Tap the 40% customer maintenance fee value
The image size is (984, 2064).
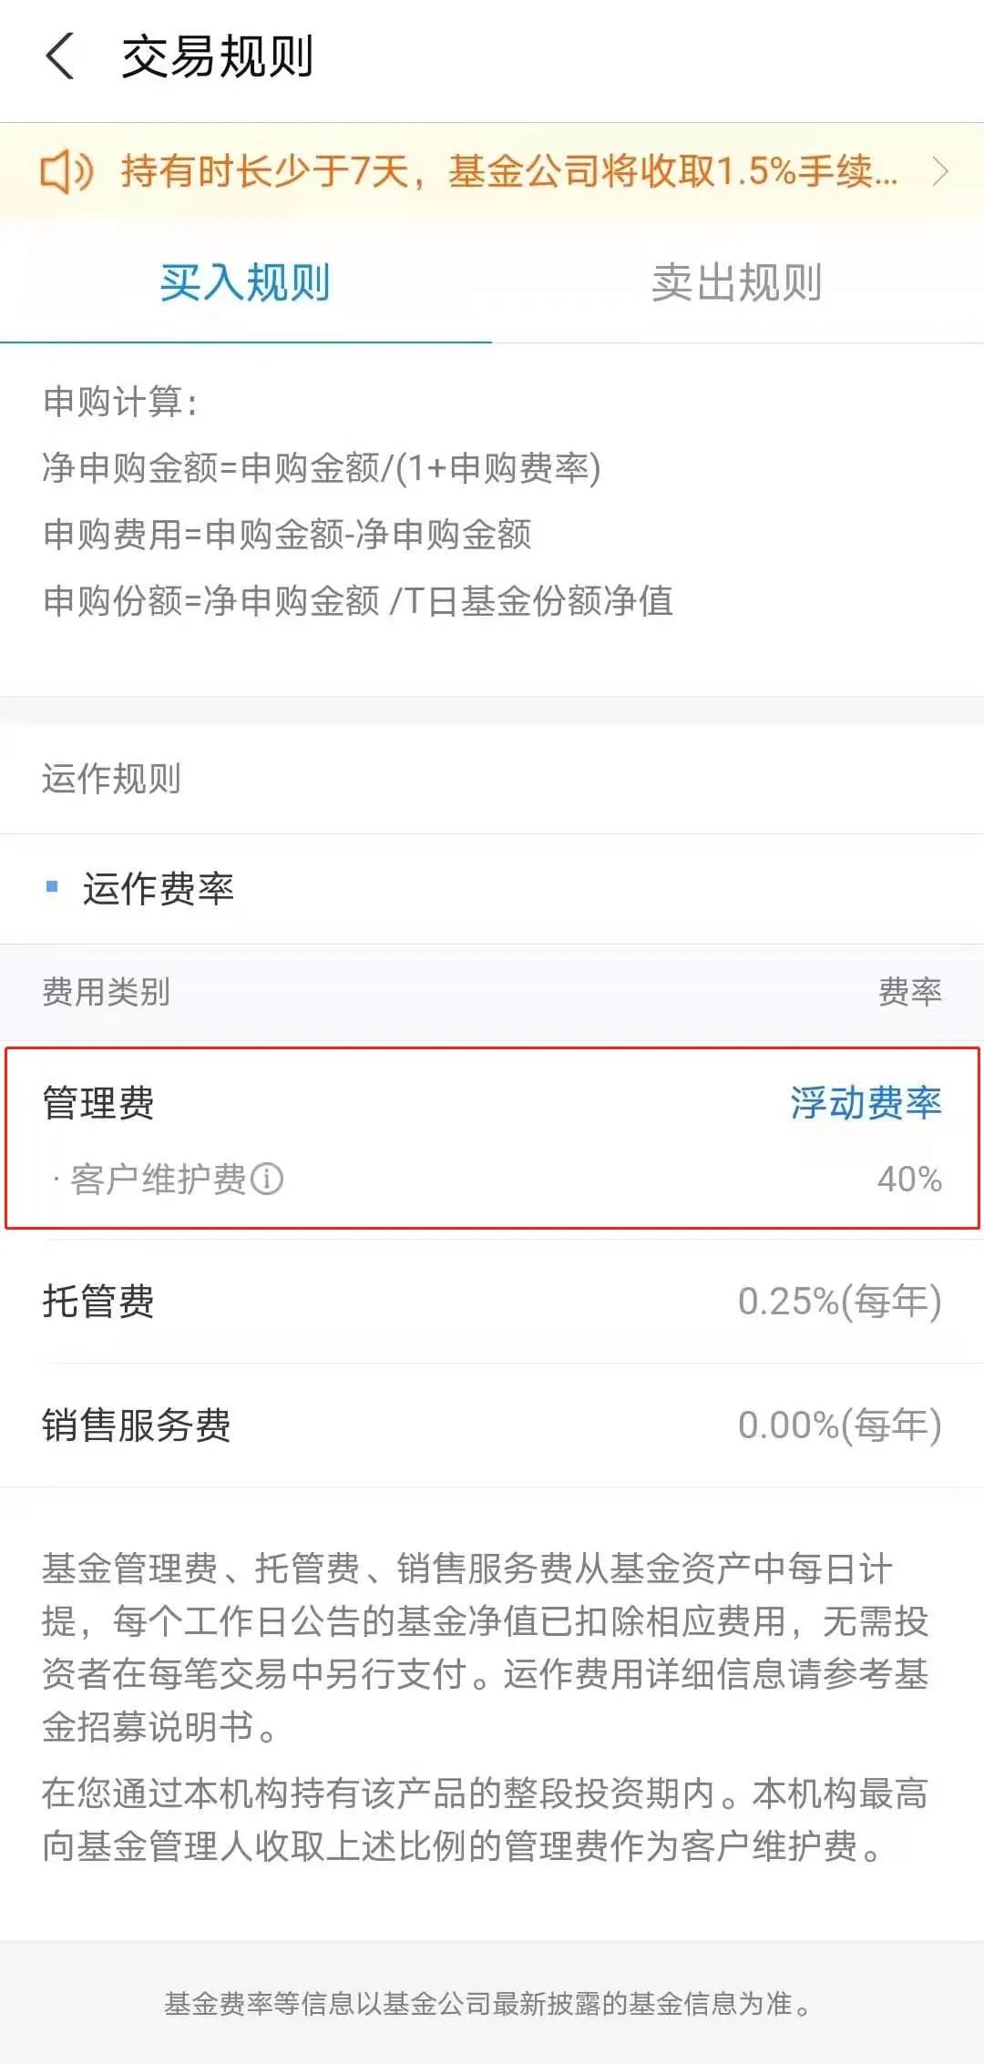coord(909,1179)
